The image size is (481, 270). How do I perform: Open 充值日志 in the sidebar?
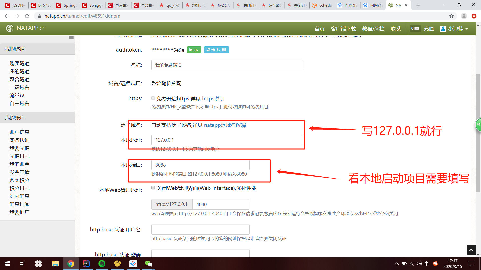pos(20,156)
